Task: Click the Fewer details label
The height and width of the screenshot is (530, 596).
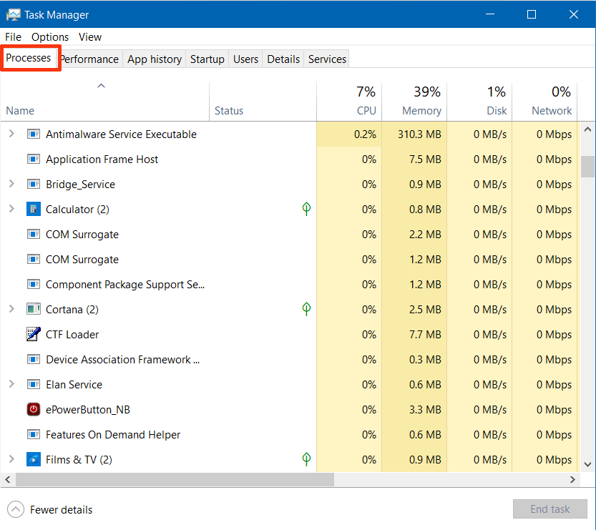Action: [62, 510]
